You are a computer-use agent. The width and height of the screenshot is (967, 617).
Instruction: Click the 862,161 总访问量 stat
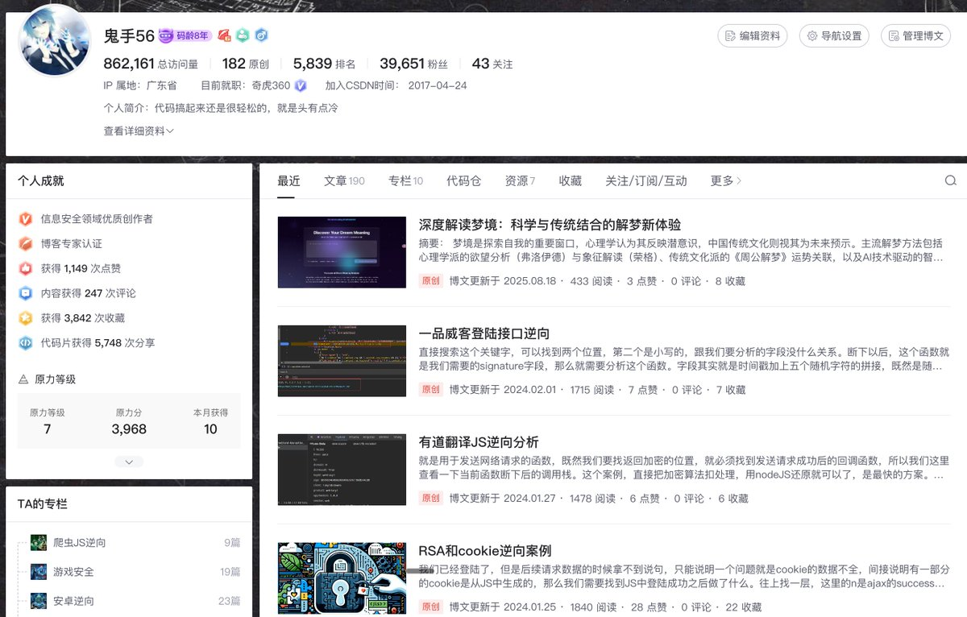tap(151, 64)
